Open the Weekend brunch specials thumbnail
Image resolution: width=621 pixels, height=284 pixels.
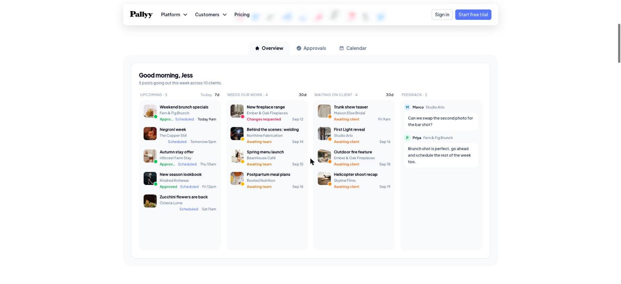[x=150, y=111]
